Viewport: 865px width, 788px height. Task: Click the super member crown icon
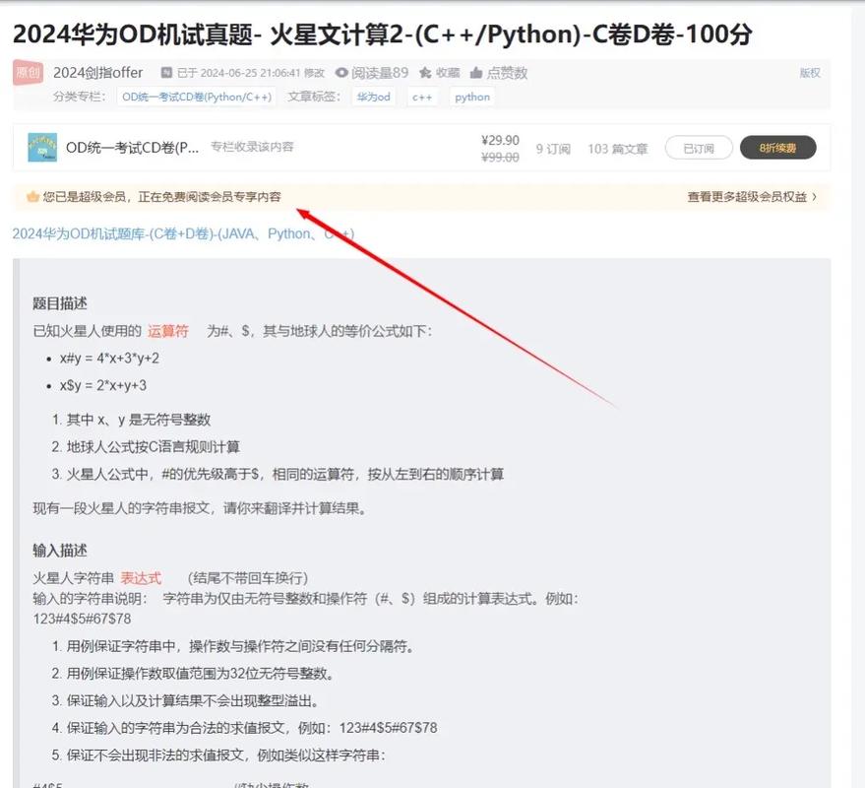pos(32,197)
